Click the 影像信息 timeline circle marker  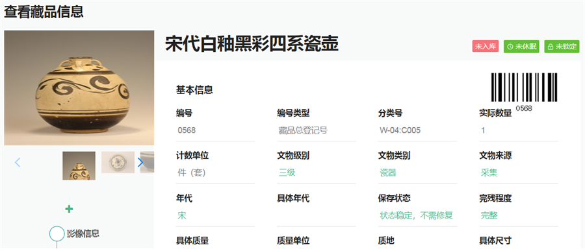click(57, 234)
